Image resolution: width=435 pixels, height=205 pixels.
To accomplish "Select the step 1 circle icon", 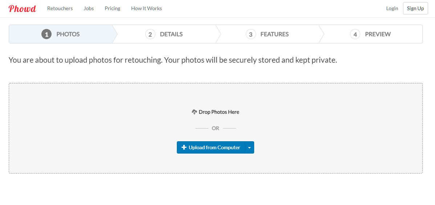I will [46, 34].
